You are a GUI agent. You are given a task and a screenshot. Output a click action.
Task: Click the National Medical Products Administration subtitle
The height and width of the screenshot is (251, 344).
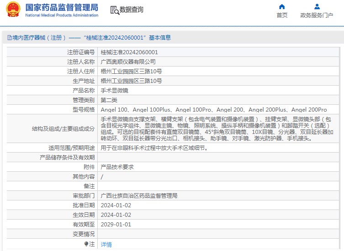pyautogui.click(x=61, y=15)
